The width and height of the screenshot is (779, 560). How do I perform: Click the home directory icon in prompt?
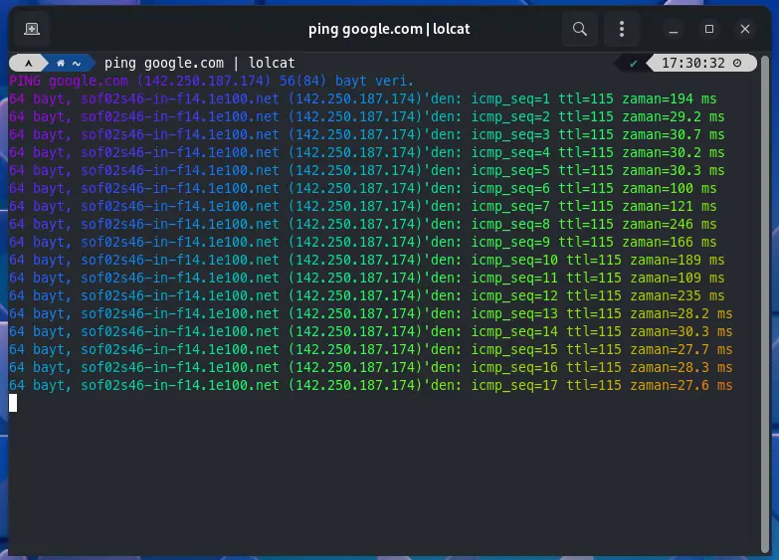tap(61, 63)
